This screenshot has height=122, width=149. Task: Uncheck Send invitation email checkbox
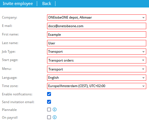pos(49,102)
